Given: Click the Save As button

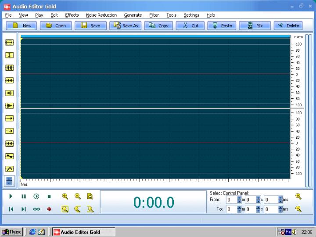Looking at the screenshot, I should pyautogui.click(x=126, y=25).
